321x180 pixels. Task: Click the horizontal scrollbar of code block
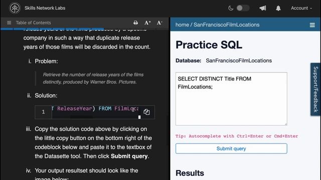(82, 117)
